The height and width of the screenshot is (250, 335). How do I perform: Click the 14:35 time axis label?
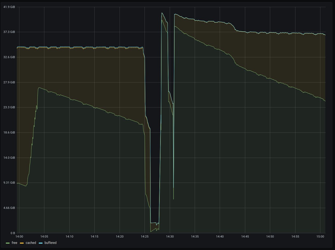(195, 236)
